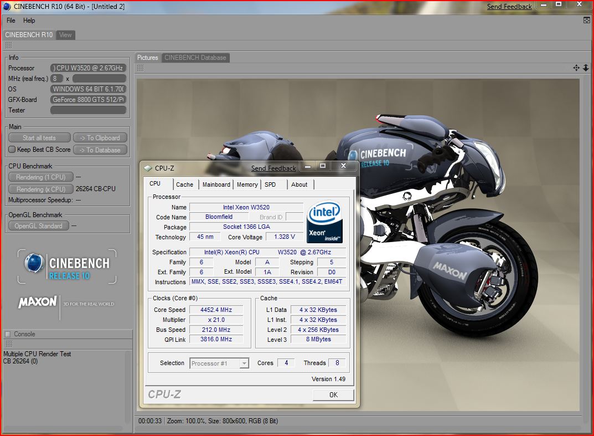The height and width of the screenshot is (436, 594).
Task: Click the Code Name value Bloomfield
Action: tap(219, 217)
